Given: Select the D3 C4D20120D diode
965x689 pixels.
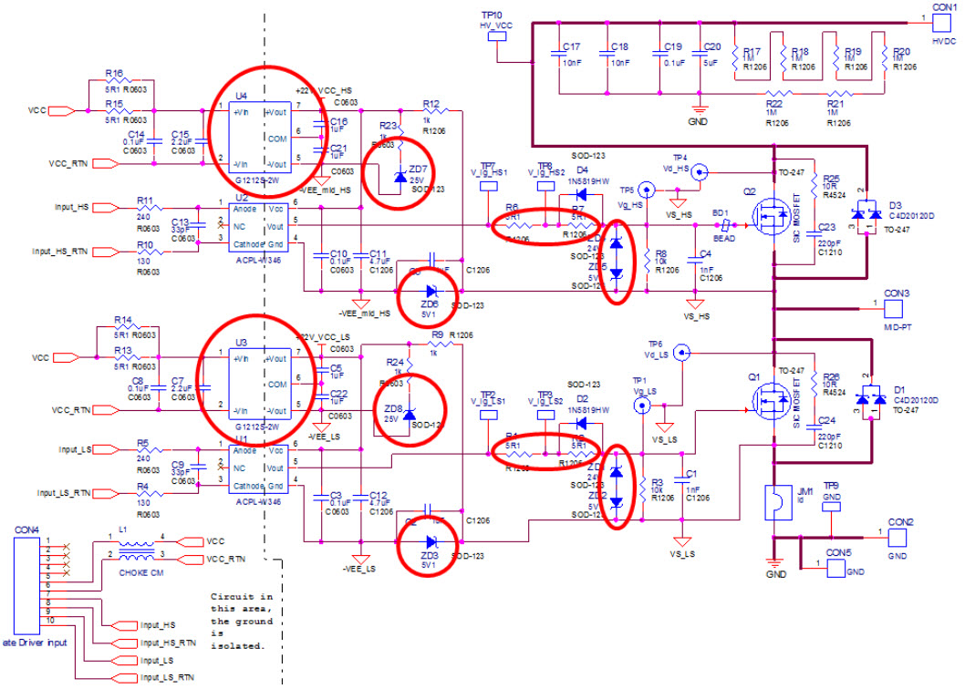Looking at the screenshot, I should [x=866, y=215].
